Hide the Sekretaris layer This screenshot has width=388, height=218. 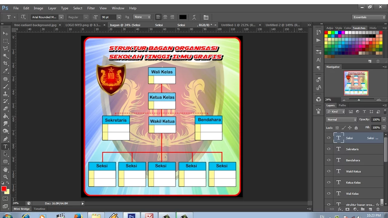tap(329, 149)
